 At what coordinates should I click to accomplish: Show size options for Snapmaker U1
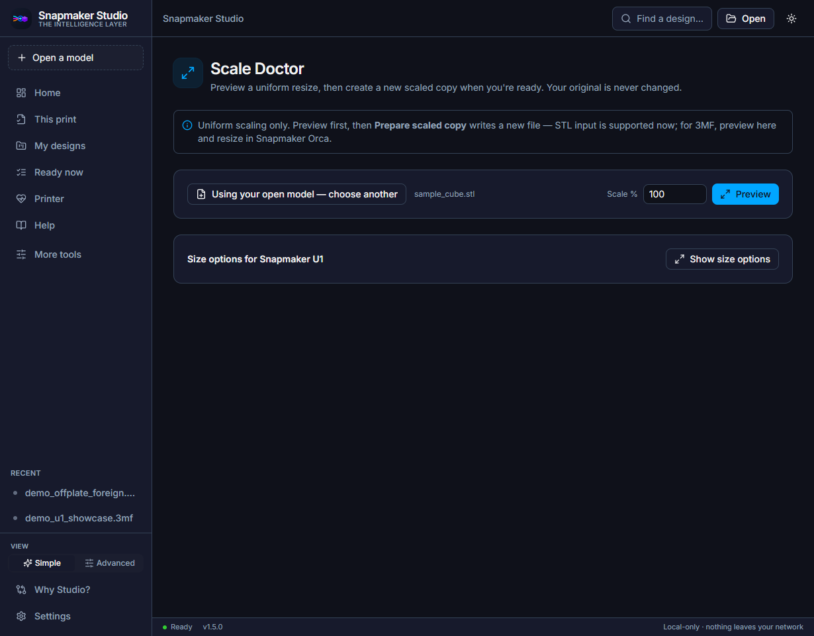coord(722,259)
